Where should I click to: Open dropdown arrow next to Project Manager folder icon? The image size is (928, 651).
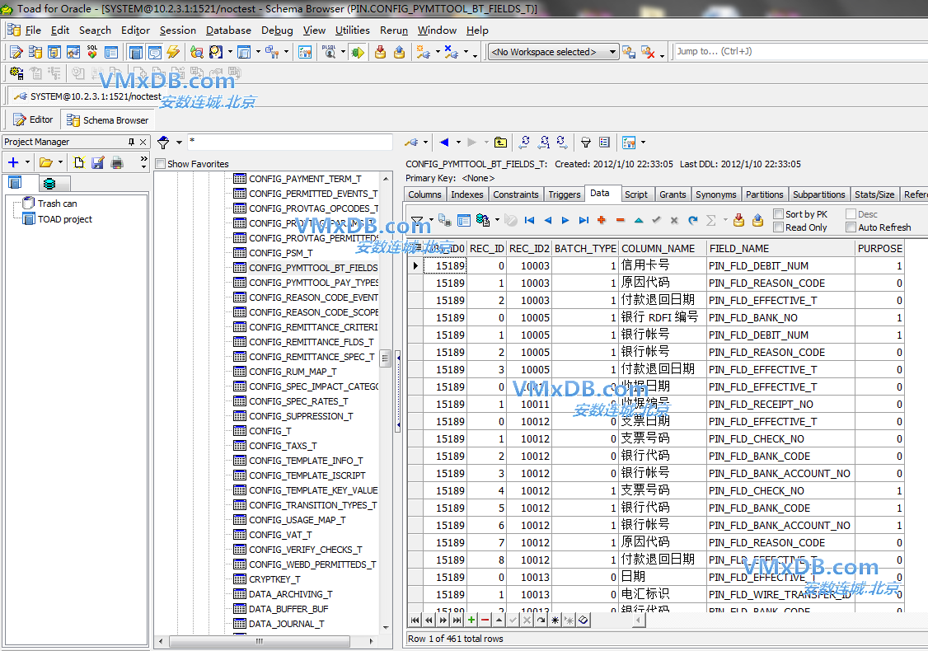point(60,162)
